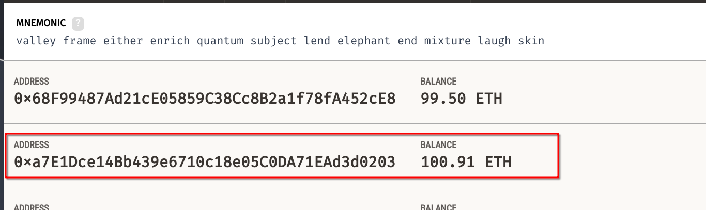
Task: Click the MNEMONIC heading label
Action: click(41, 23)
